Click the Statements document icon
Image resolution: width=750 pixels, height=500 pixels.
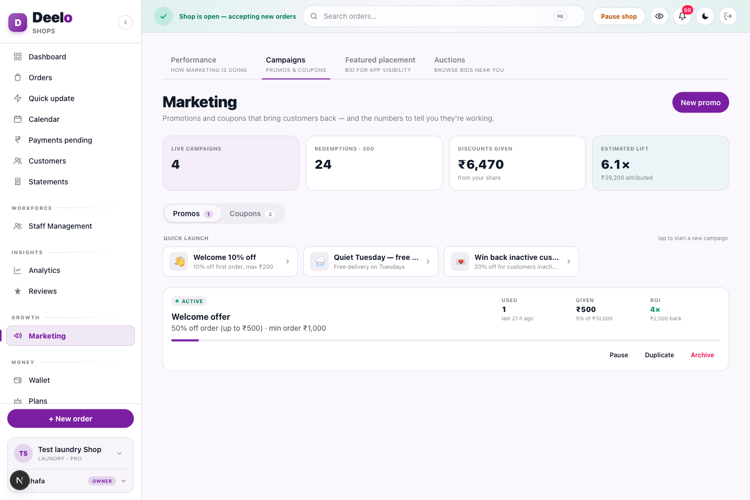(18, 182)
